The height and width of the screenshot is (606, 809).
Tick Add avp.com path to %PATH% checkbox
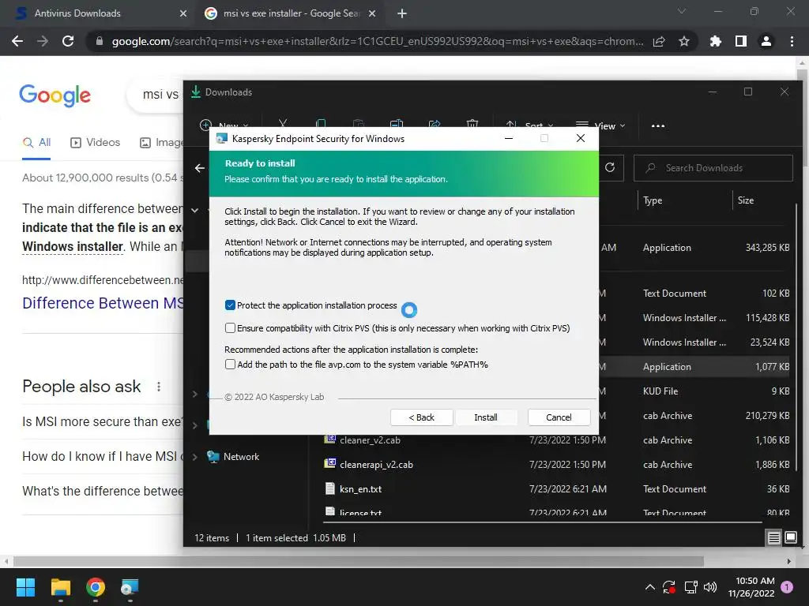click(230, 365)
